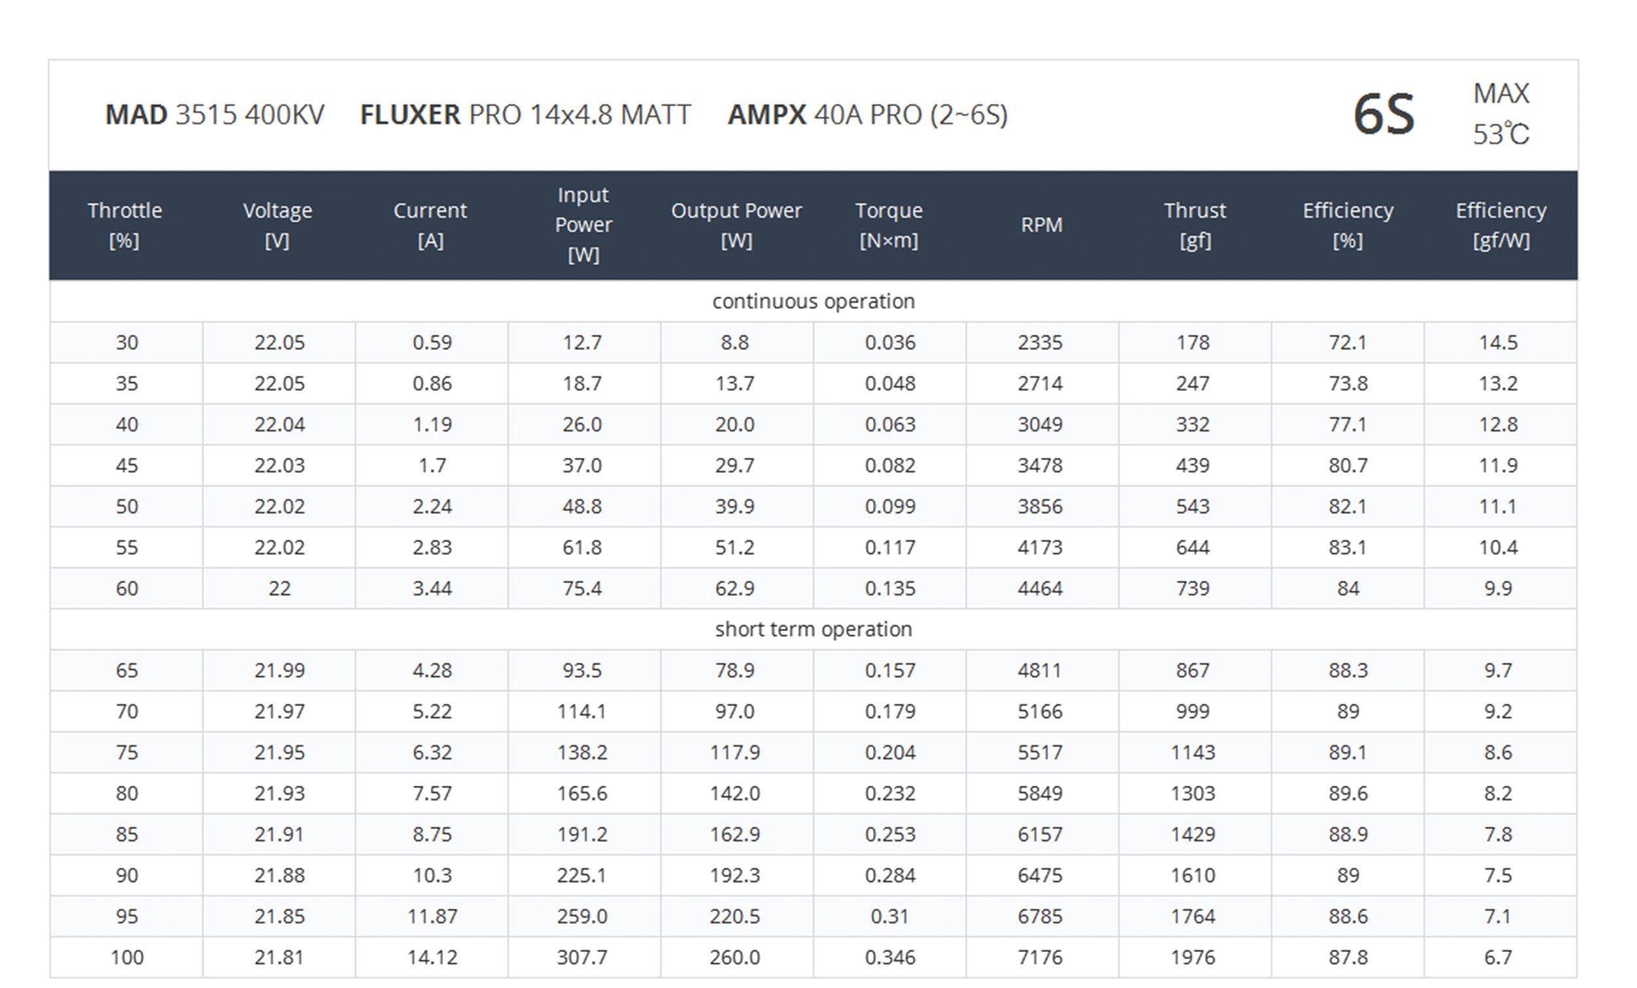Select the 89.6 efficiency percentage cell
1637x988 pixels.
point(1348,794)
